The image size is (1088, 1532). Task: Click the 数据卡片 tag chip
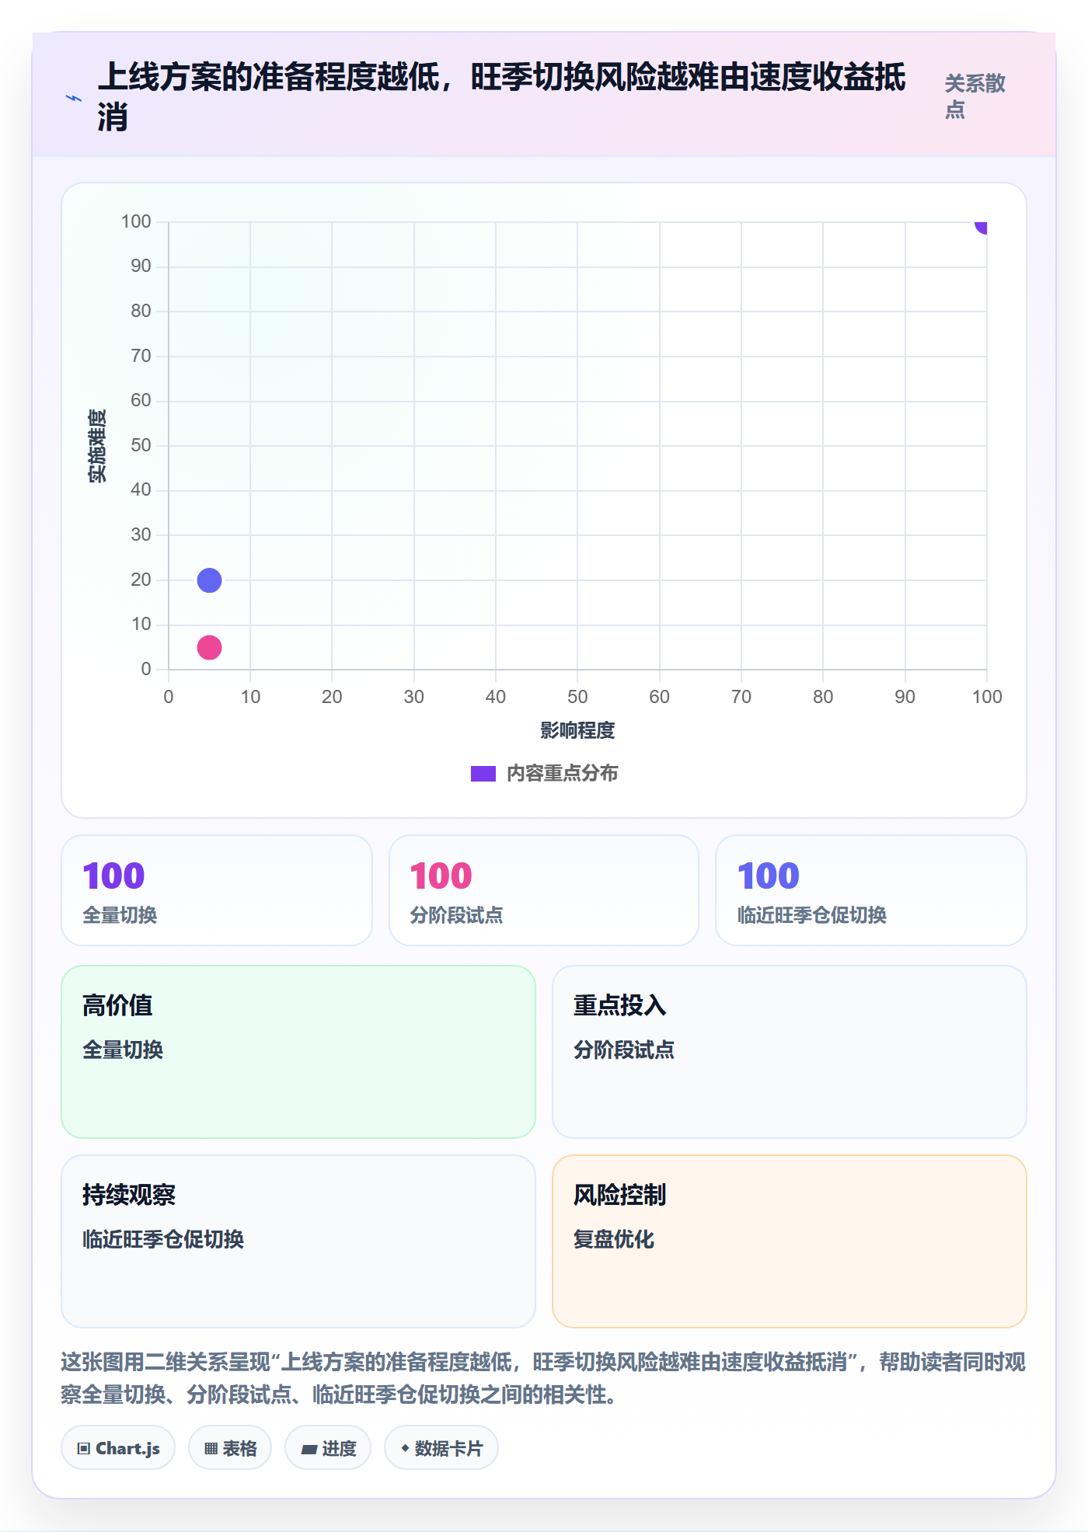point(441,1448)
